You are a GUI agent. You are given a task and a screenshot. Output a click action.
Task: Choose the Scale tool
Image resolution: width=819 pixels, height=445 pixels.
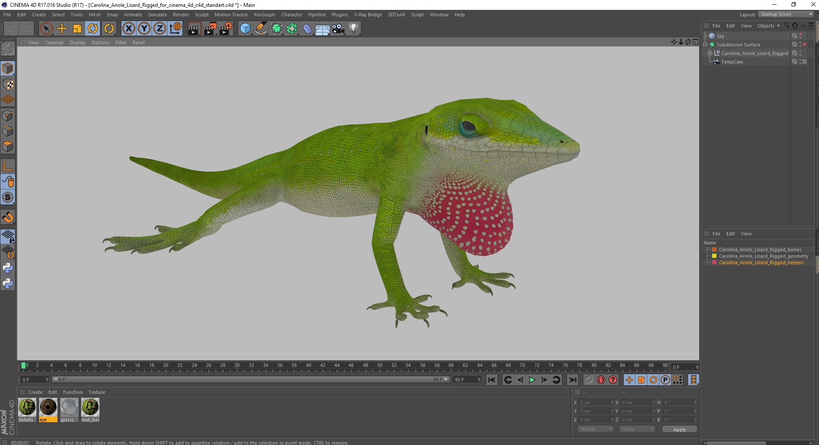77,29
